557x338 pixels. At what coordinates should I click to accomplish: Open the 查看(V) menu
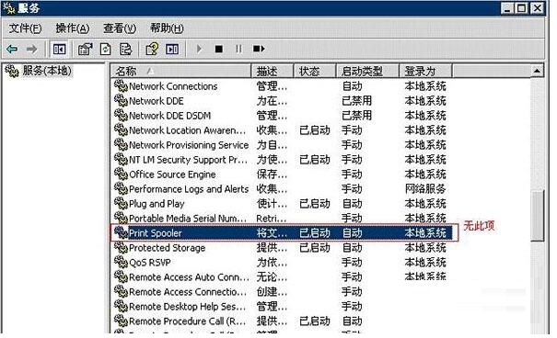(120, 28)
